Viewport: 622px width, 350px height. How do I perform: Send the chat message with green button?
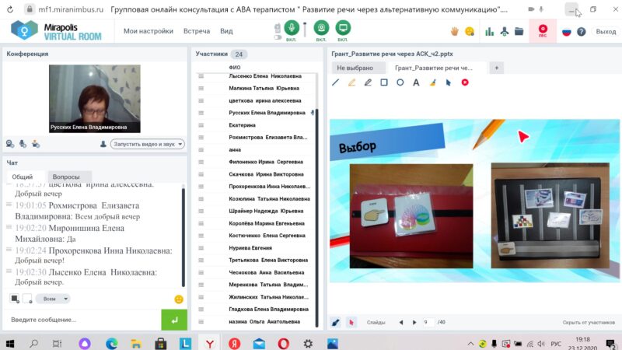[x=174, y=320]
